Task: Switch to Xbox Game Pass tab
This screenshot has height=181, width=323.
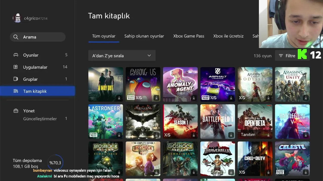Action: (189, 36)
